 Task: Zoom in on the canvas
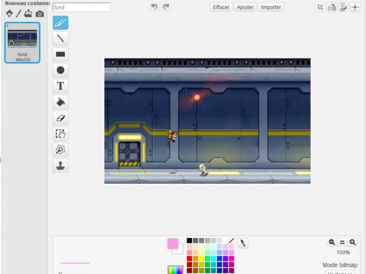(352, 242)
